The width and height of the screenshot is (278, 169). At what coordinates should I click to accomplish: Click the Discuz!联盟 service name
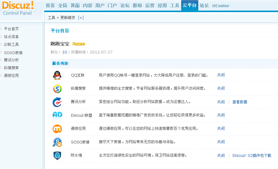pyautogui.click(x=82, y=115)
